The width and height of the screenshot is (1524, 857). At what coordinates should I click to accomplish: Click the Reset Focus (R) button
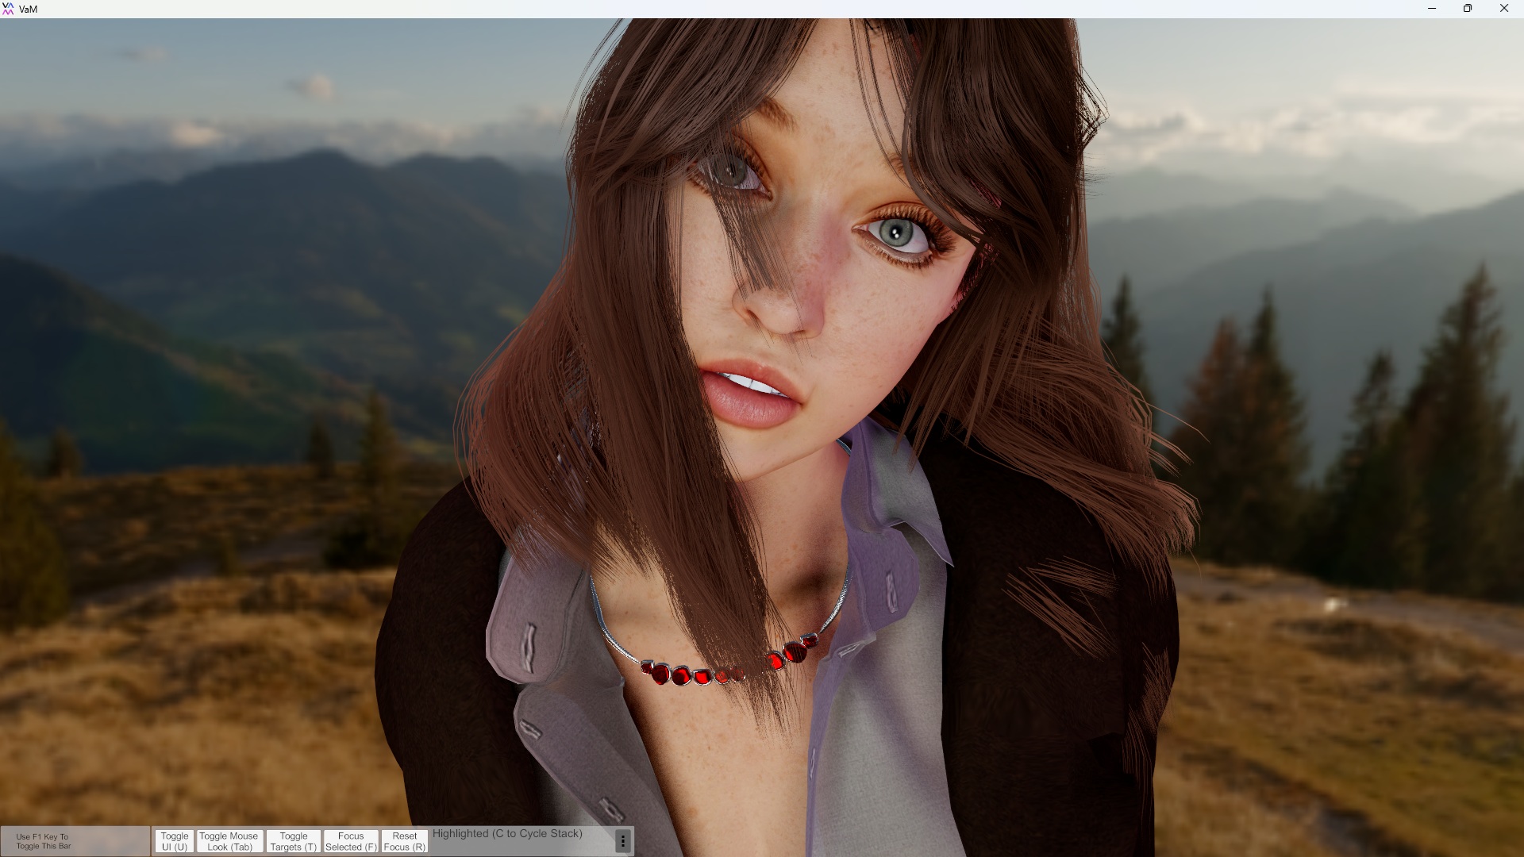click(404, 841)
